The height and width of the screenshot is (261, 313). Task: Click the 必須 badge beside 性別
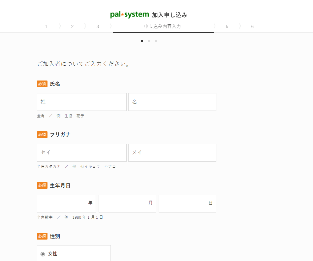(x=42, y=236)
